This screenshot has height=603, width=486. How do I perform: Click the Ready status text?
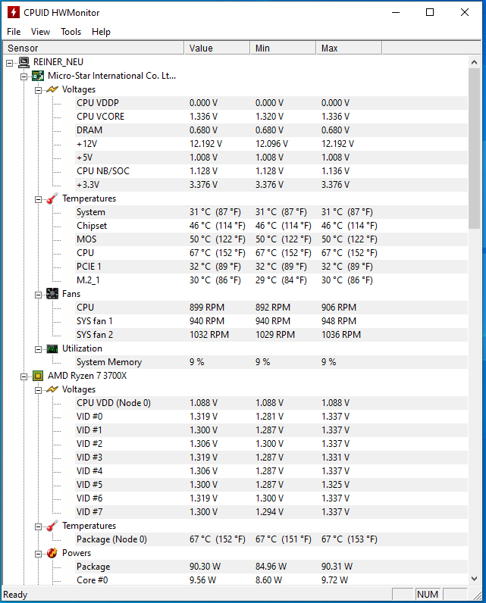click(15, 595)
